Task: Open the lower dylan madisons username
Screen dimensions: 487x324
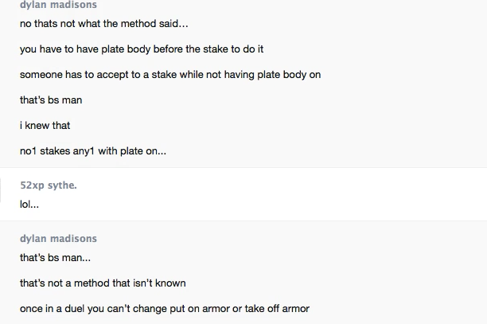Action: coord(58,239)
